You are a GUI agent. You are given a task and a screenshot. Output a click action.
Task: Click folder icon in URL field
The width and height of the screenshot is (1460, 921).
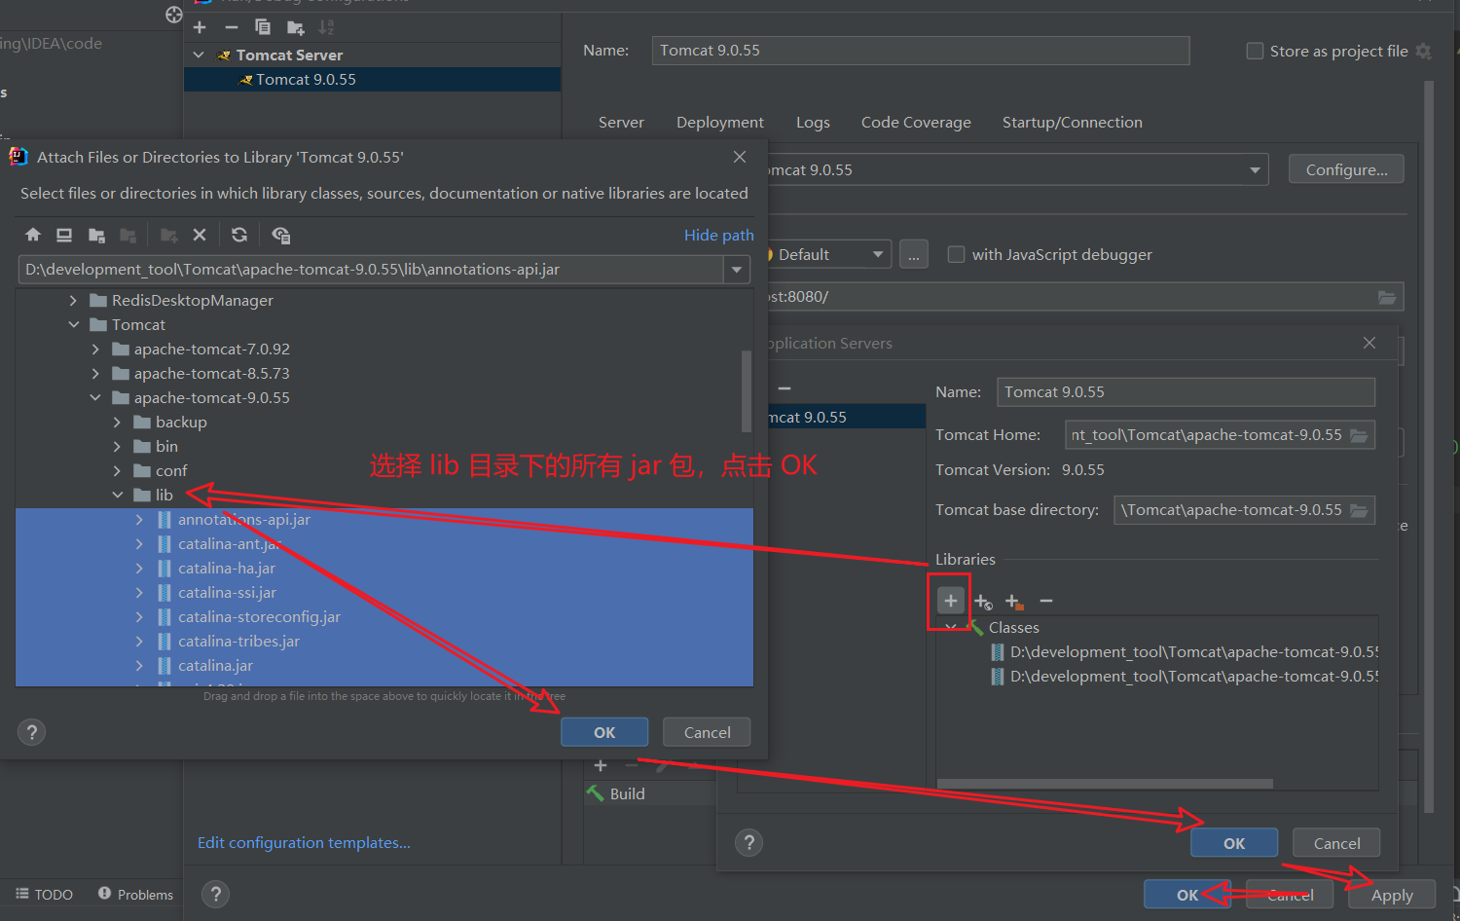pos(1387,297)
